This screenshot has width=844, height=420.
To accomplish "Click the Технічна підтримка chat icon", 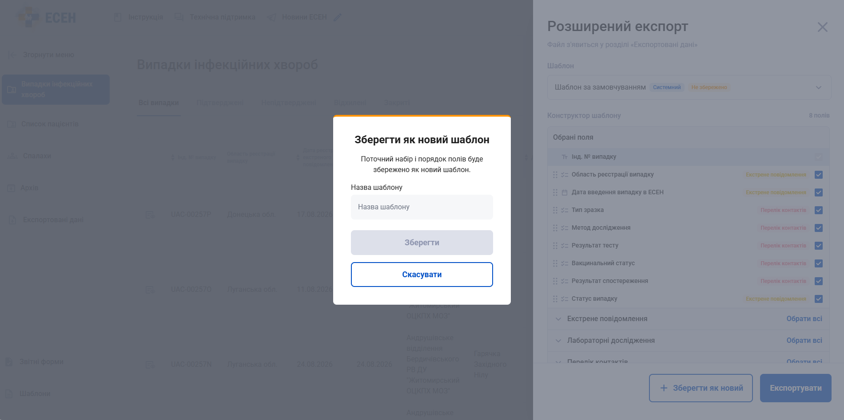I will coord(179,17).
